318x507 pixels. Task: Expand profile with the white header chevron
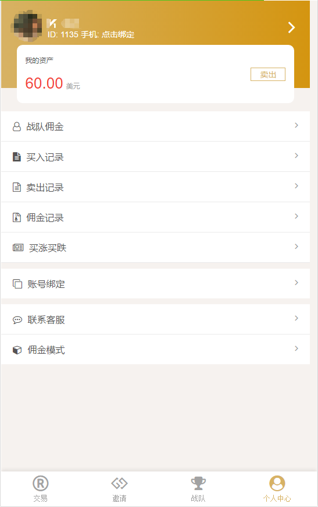292,27
